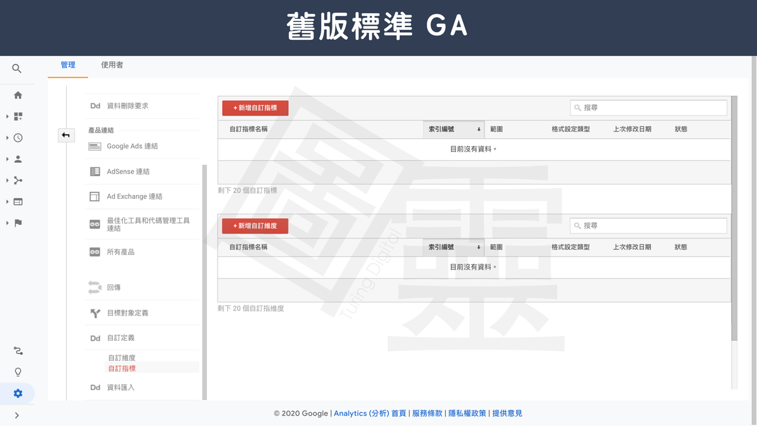
Task: Open 資料刪除要求 menu item
Action: (128, 106)
